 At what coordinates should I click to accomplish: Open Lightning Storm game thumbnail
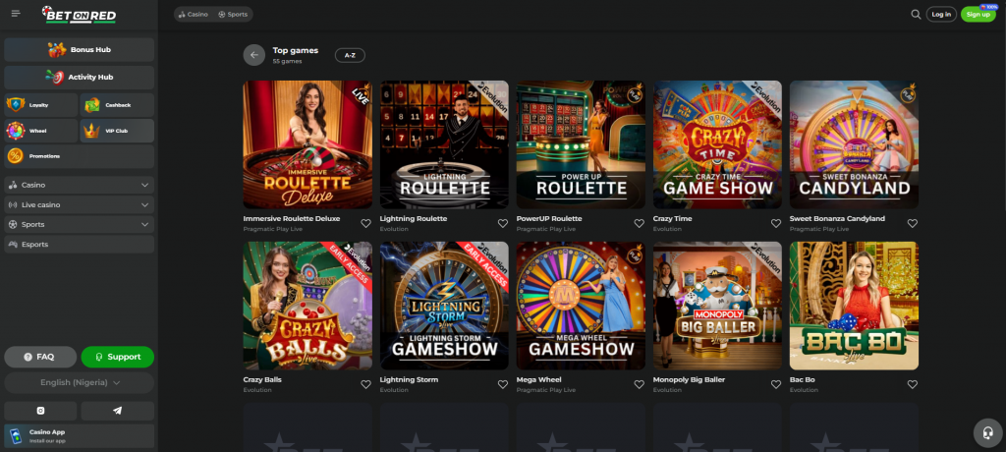pyautogui.click(x=444, y=306)
